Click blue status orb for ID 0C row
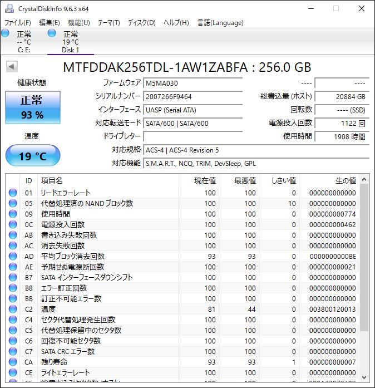The width and height of the screenshot is (375, 388). [x=13, y=224]
